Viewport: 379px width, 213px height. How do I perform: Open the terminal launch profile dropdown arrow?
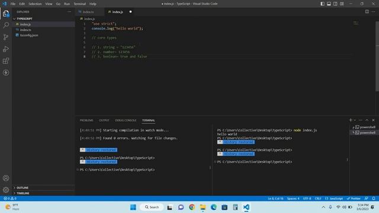[x=355, y=120]
